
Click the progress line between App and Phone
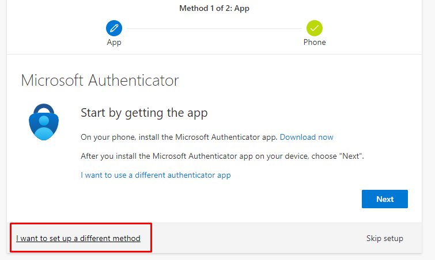[x=214, y=28]
